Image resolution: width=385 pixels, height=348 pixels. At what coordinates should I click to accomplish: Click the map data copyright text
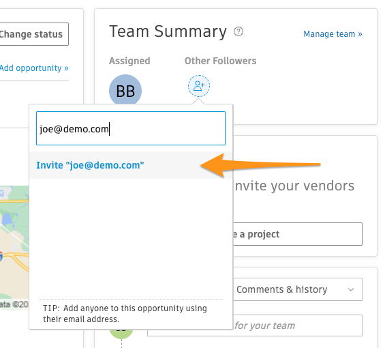tap(14, 304)
